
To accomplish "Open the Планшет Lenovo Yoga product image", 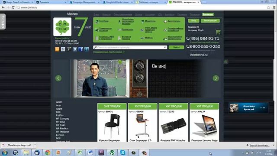I will (x=204, y=126).
